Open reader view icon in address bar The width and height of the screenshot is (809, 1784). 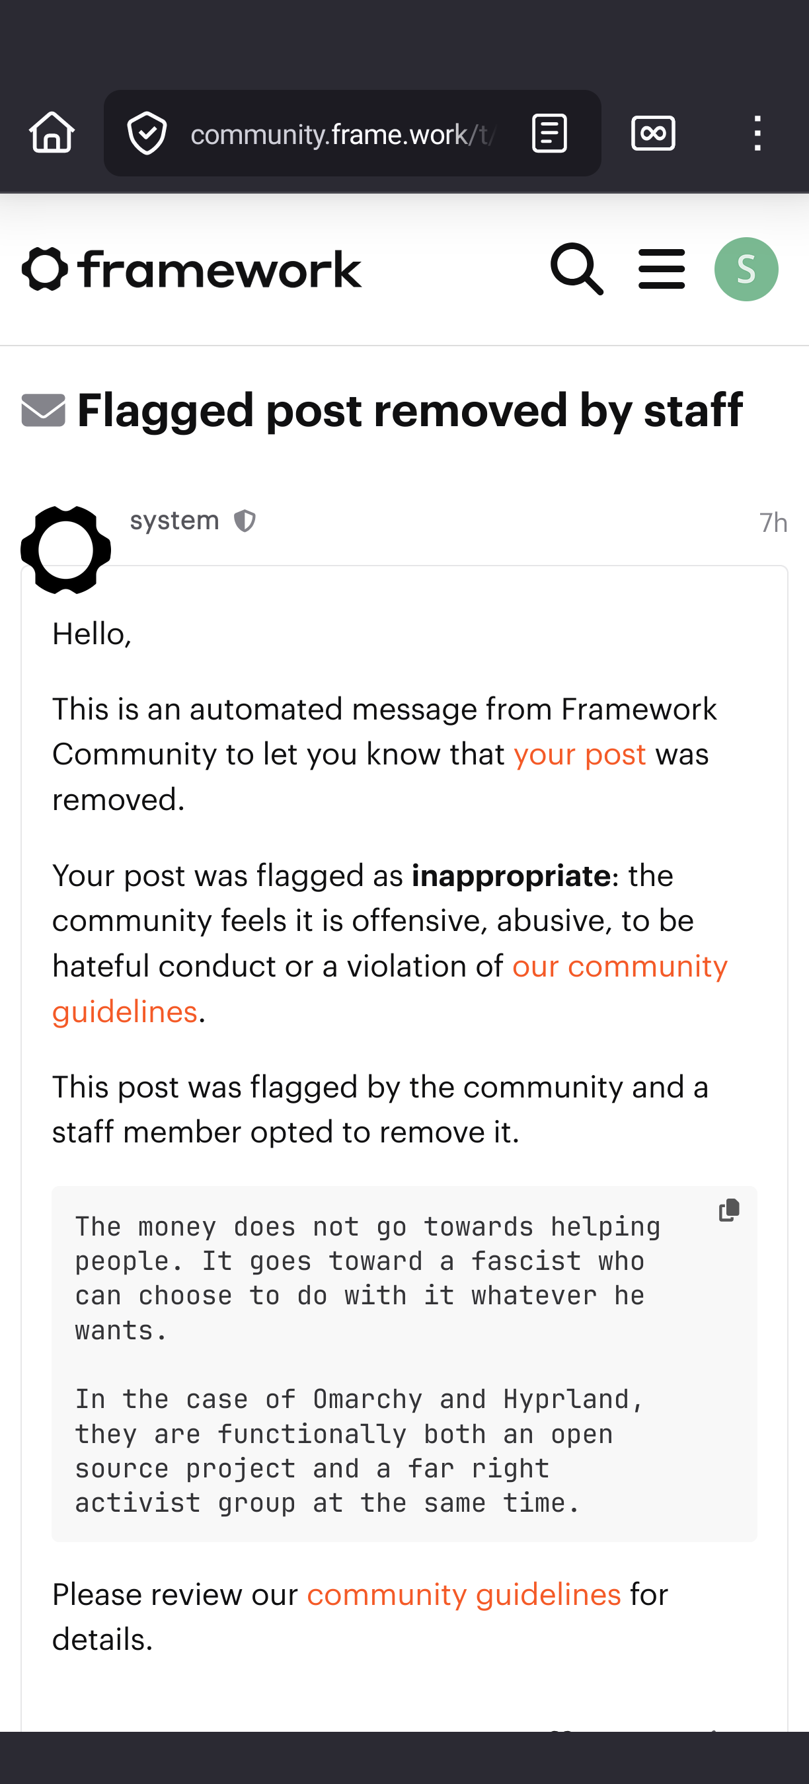tap(549, 133)
